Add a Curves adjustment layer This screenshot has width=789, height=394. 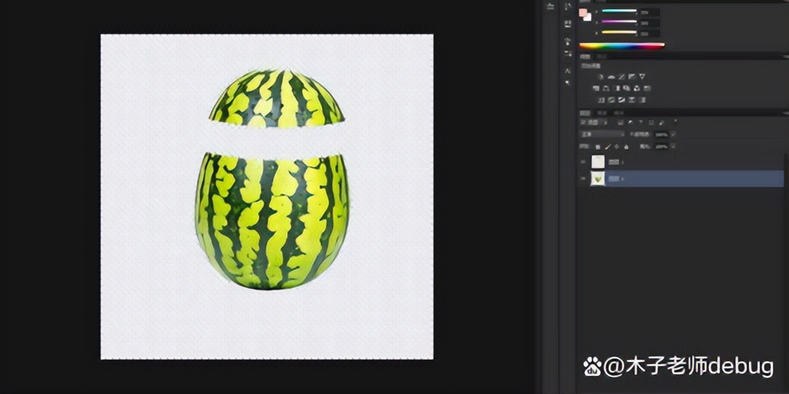(x=622, y=77)
